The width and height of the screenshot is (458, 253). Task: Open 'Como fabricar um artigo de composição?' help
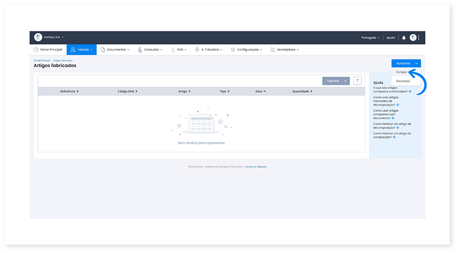(392, 135)
